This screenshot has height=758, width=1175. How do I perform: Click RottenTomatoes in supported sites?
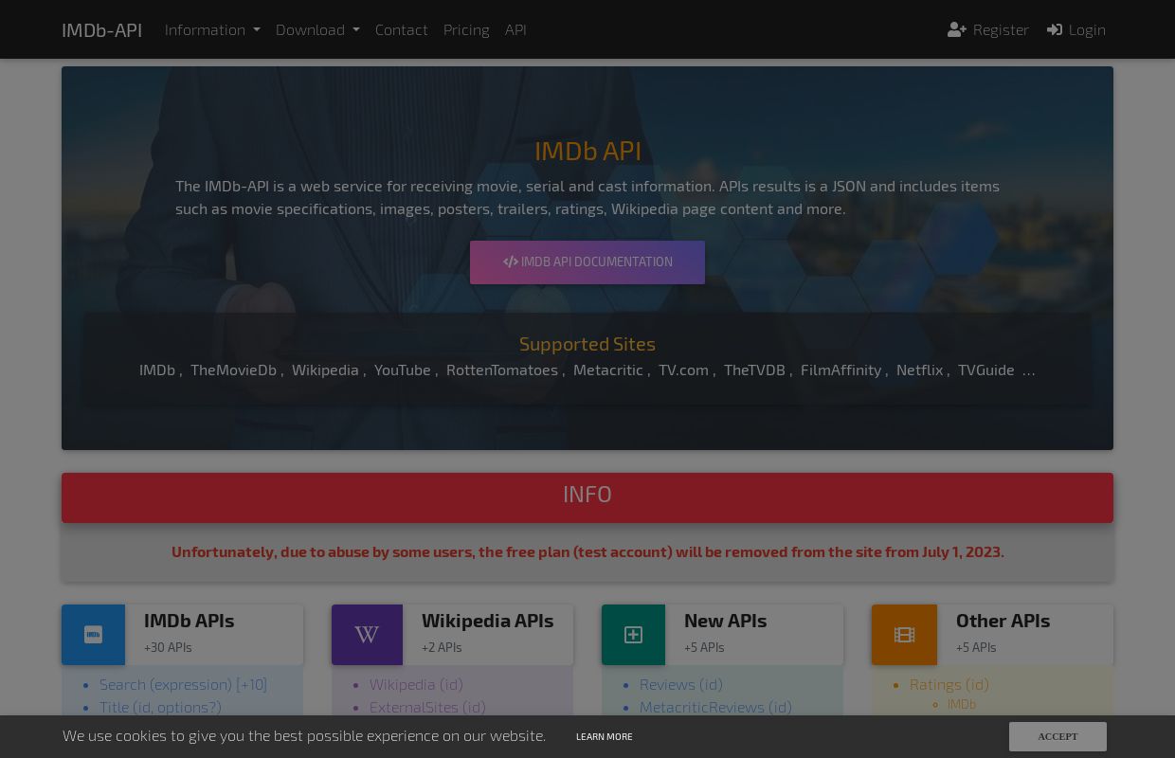pos(502,370)
